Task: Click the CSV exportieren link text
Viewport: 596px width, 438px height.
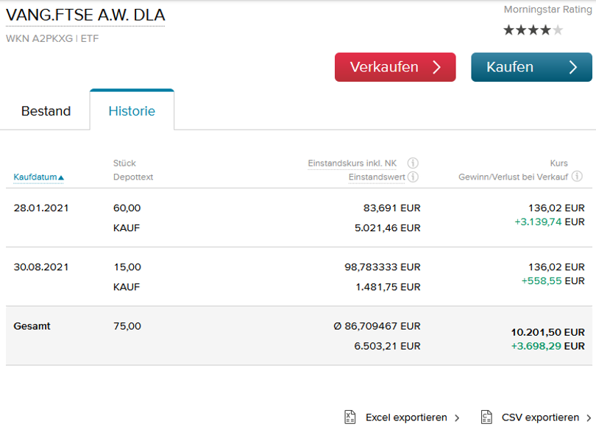Action: point(540,417)
